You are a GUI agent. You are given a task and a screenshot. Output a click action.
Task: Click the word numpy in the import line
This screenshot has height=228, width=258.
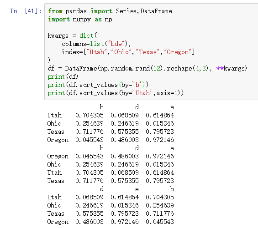(x=82, y=20)
